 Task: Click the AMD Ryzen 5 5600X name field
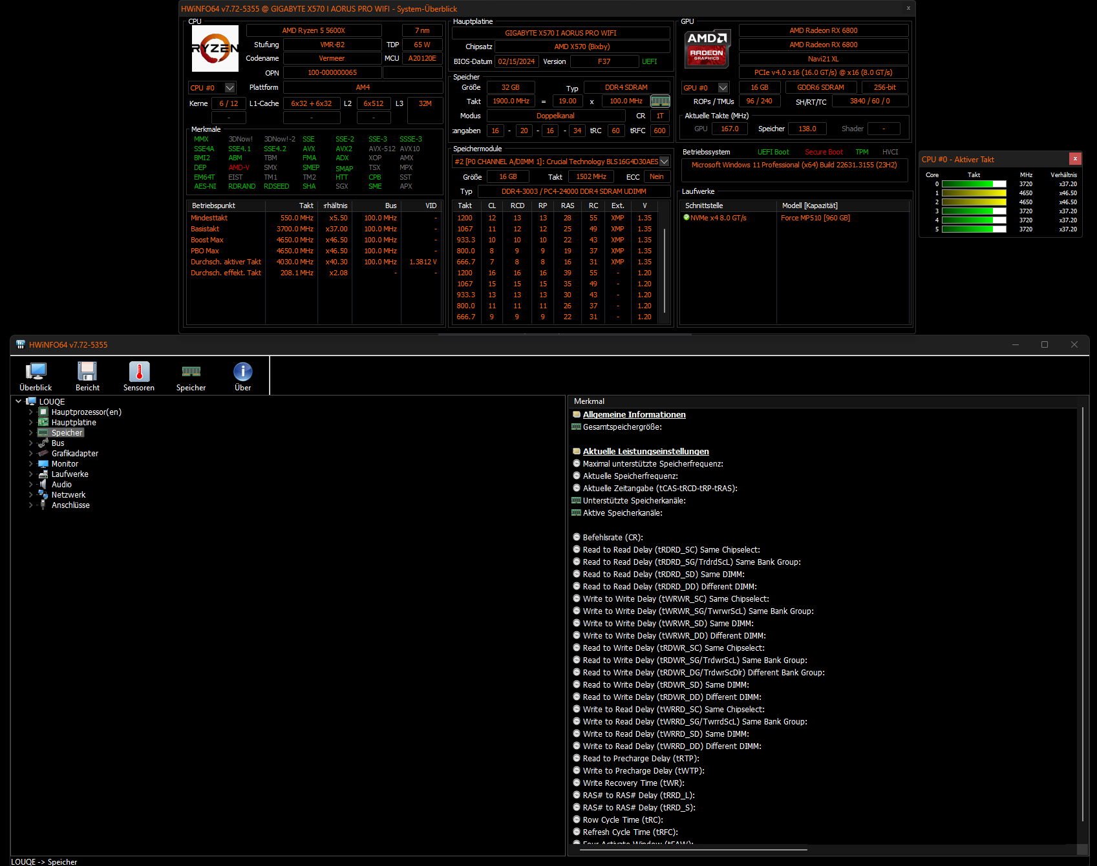coord(314,30)
